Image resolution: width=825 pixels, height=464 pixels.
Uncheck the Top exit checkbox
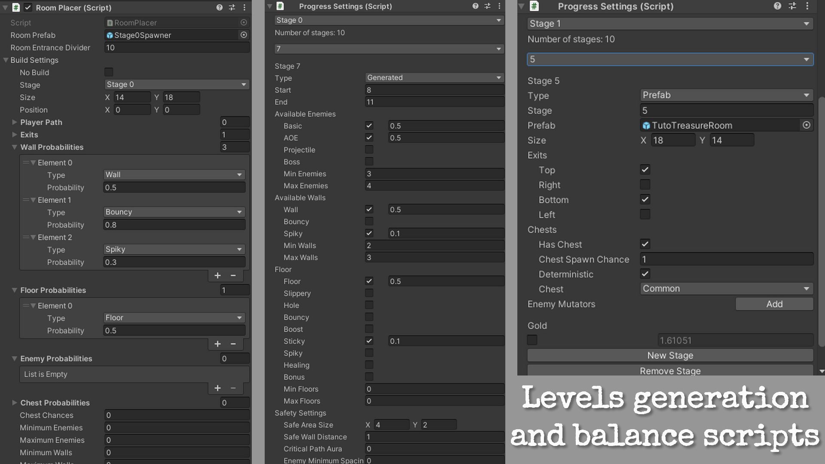point(645,170)
